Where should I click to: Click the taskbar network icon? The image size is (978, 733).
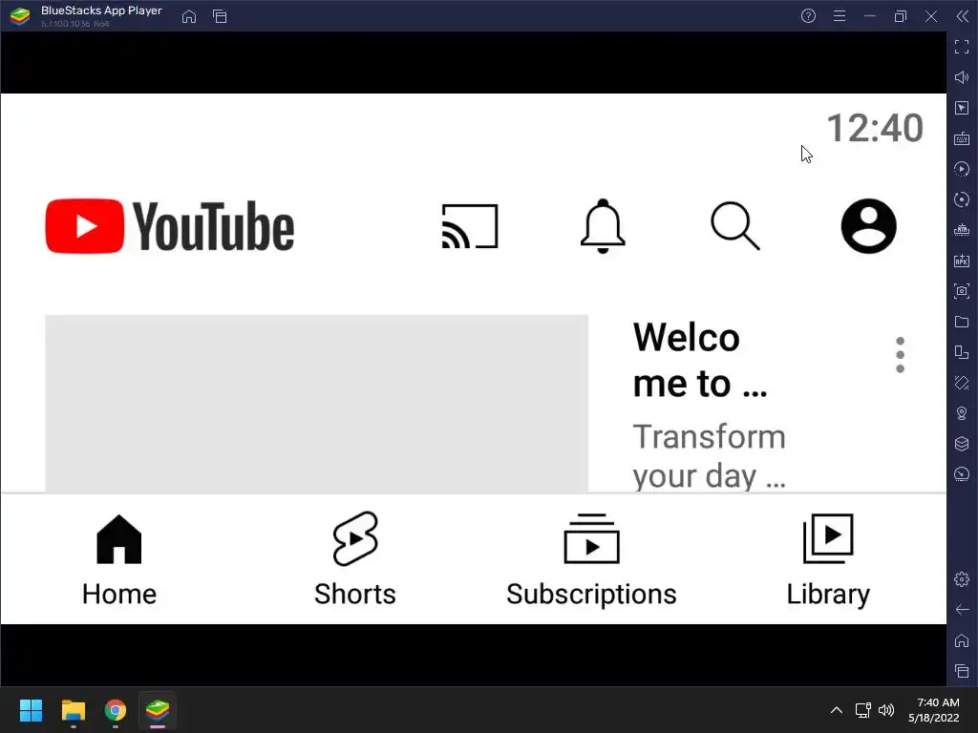863,710
